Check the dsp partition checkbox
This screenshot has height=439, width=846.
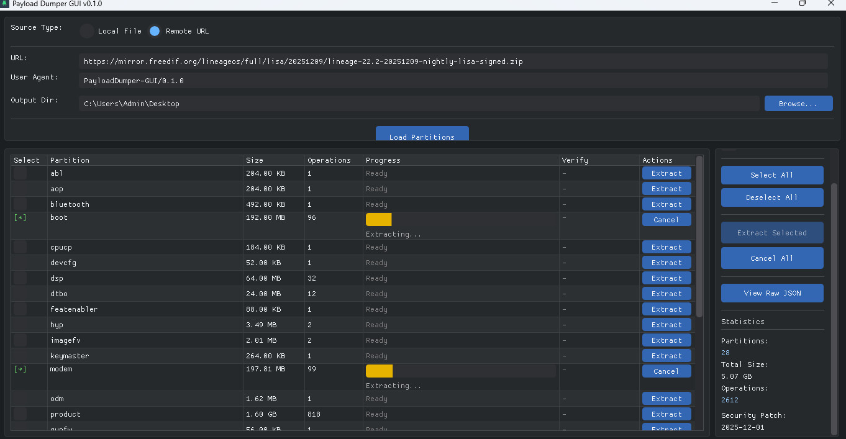pyautogui.click(x=20, y=278)
